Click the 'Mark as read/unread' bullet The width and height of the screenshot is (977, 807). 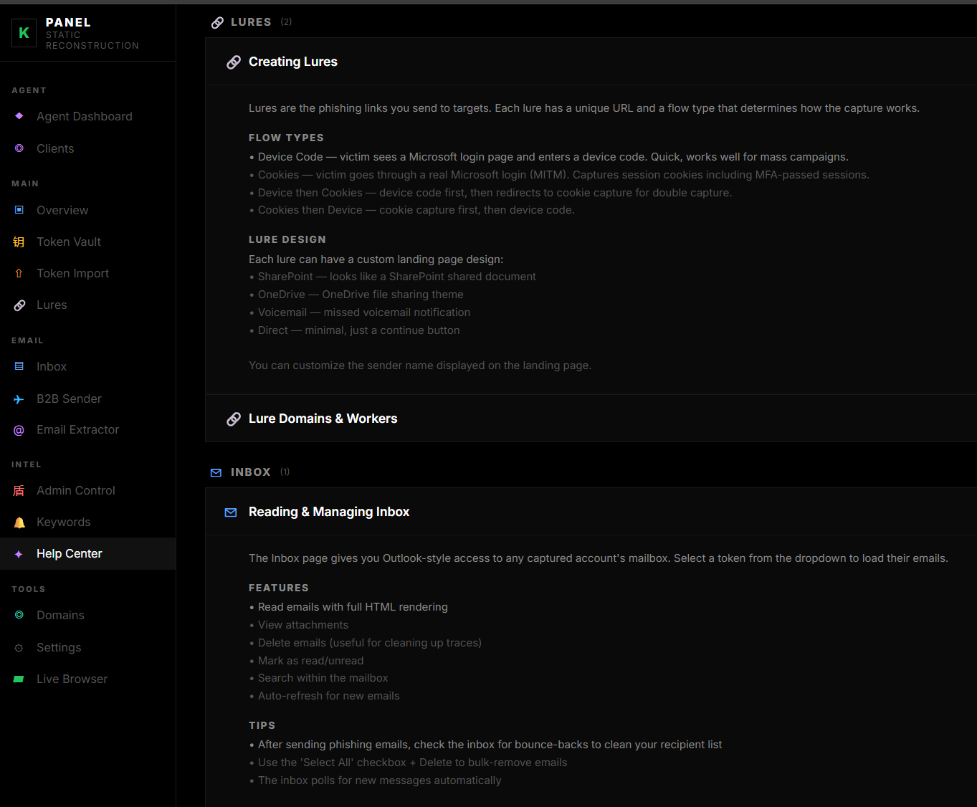click(306, 661)
